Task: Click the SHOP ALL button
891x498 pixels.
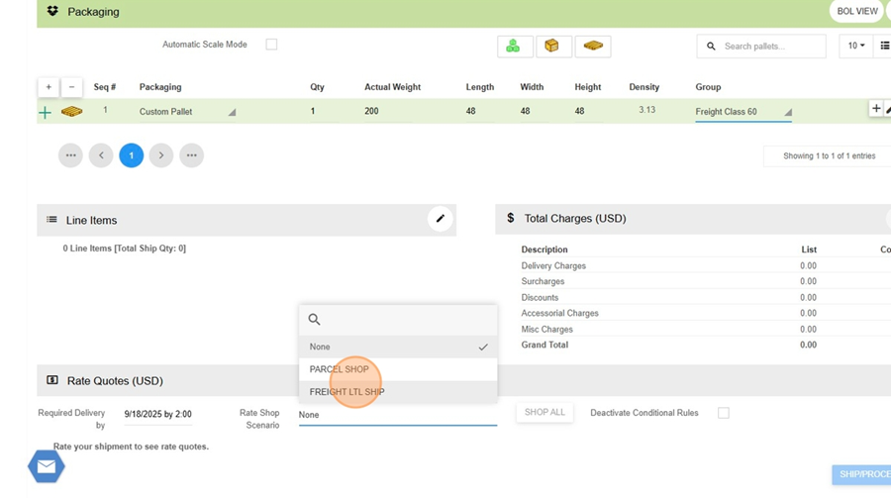Action: coord(544,413)
